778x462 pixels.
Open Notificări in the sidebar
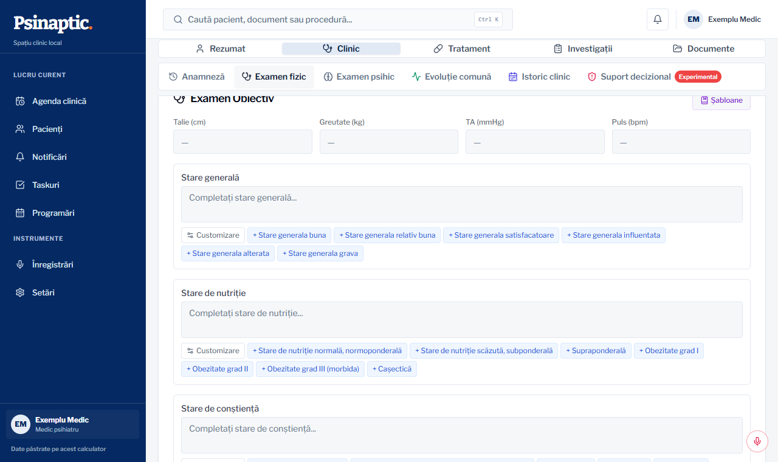pyautogui.click(x=73, y=157)
